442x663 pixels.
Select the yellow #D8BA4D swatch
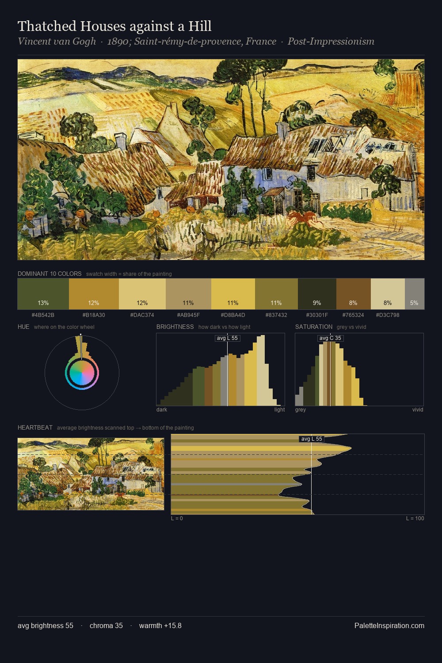coord(233,294)
